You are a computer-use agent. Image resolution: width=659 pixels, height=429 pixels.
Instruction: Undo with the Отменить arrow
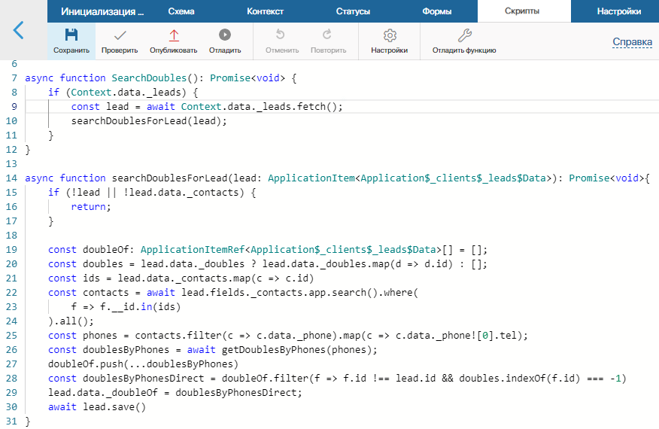pos(281,41)
